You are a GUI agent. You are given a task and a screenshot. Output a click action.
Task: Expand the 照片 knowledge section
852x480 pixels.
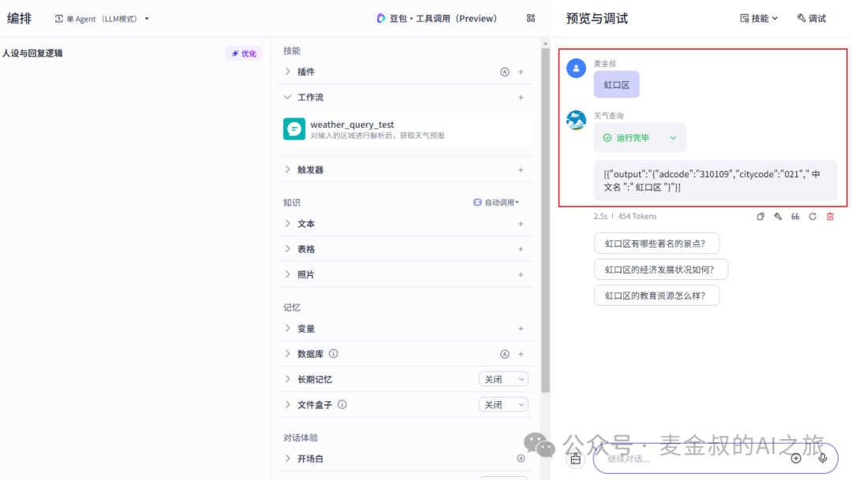point(287,275)
